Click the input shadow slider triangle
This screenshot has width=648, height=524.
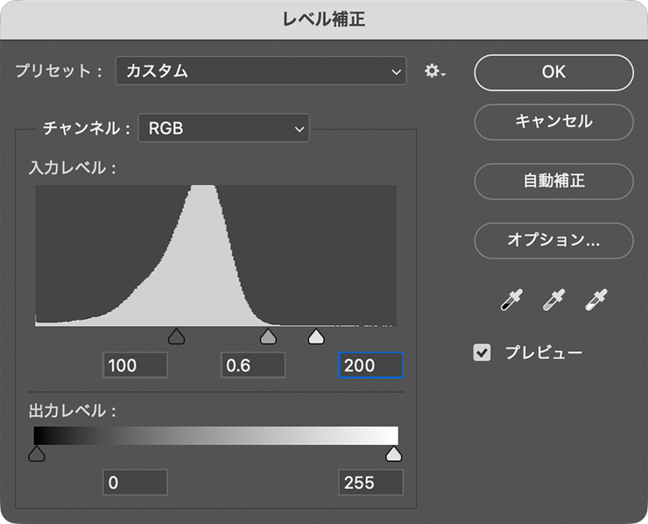tap(177, 336)
